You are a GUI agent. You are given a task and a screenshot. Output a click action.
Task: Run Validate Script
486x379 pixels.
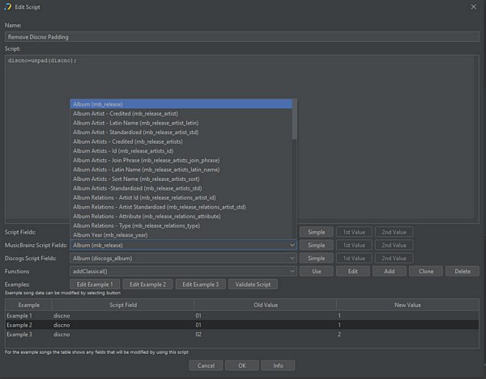253,284
